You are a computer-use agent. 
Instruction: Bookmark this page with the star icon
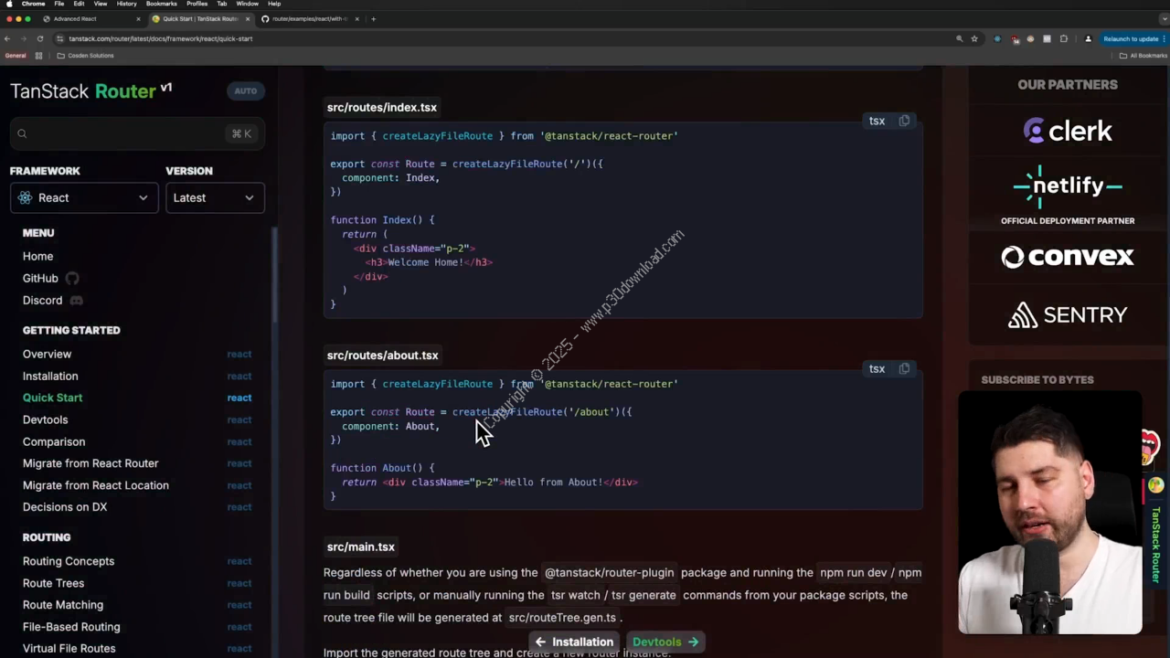click(974, 38)
